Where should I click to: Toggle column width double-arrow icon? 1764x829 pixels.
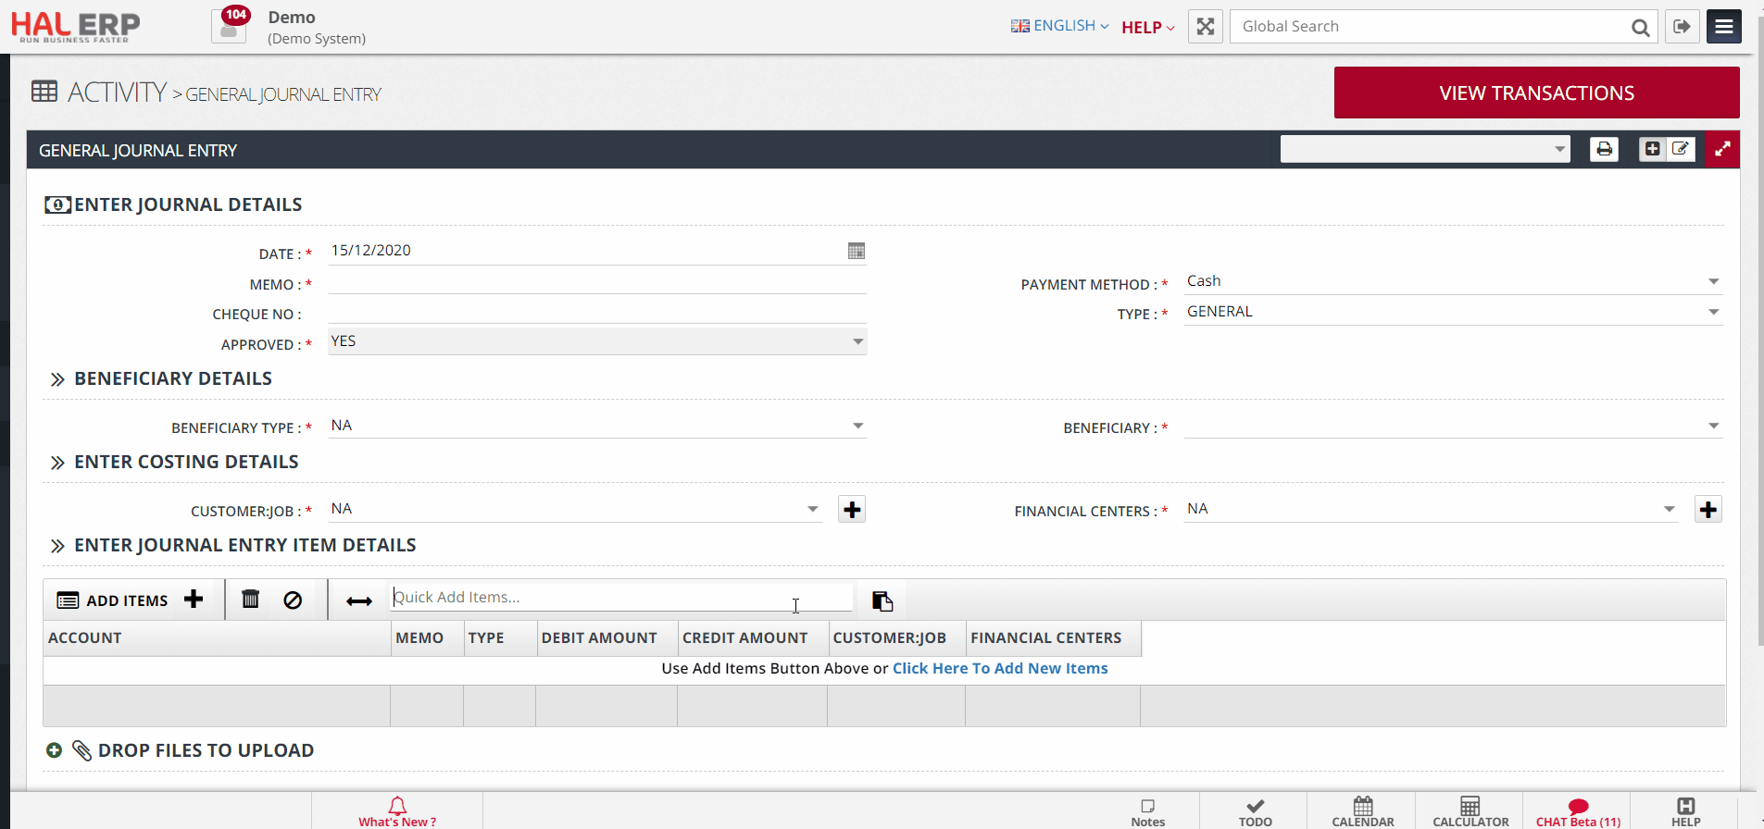point(358,601)
